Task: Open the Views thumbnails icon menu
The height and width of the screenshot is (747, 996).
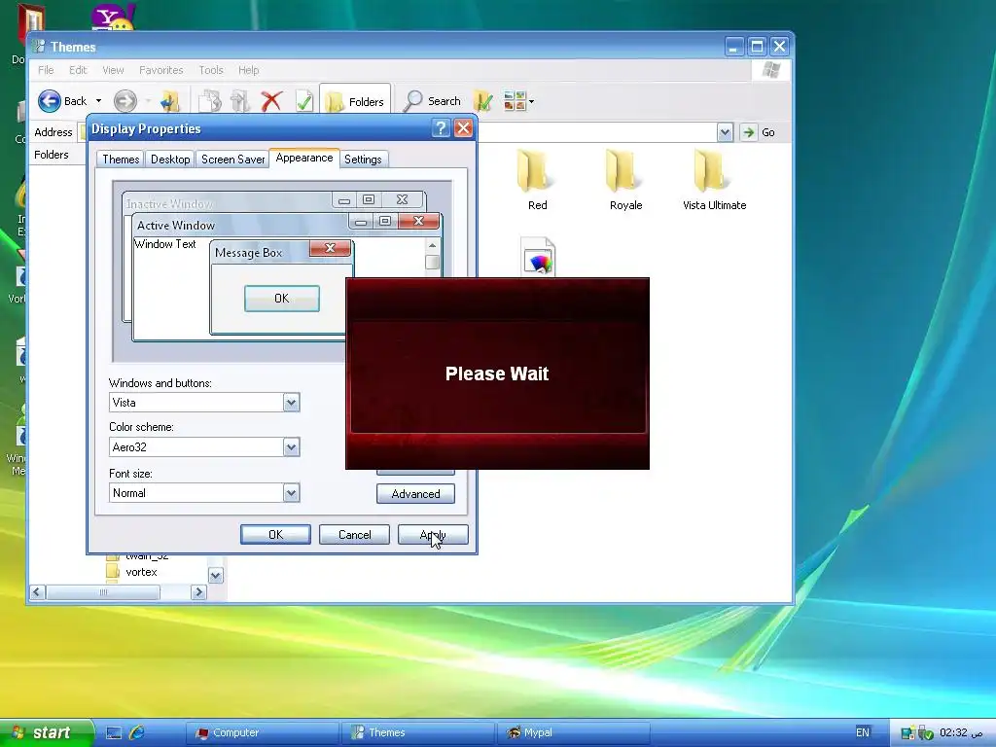Action: [517, 101]
